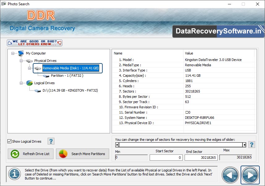
Task: Click the Photo Search title bar camera icon
Action: [x=4, y=4]
